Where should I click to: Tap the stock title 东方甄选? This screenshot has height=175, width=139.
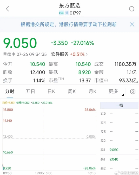(x=70, y=5)
